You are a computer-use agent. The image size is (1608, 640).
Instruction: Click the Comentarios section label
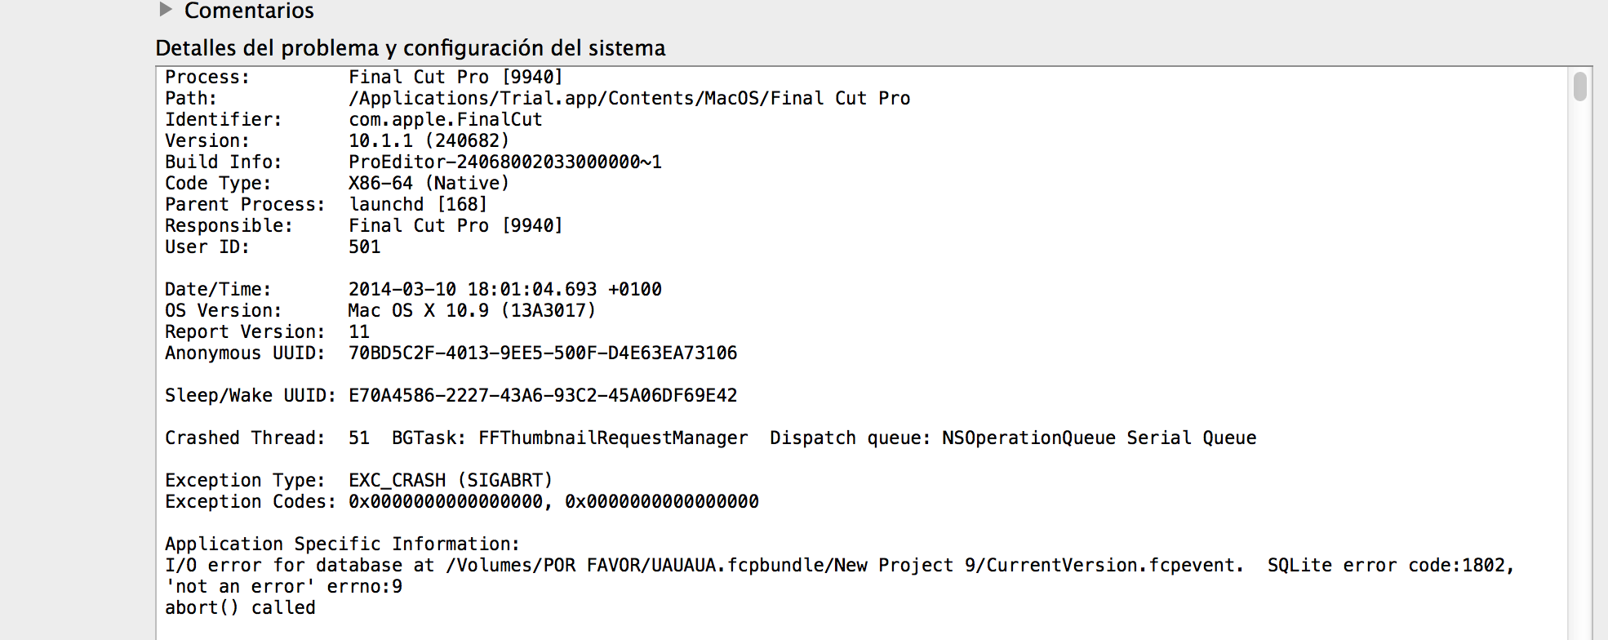(249, 11)
